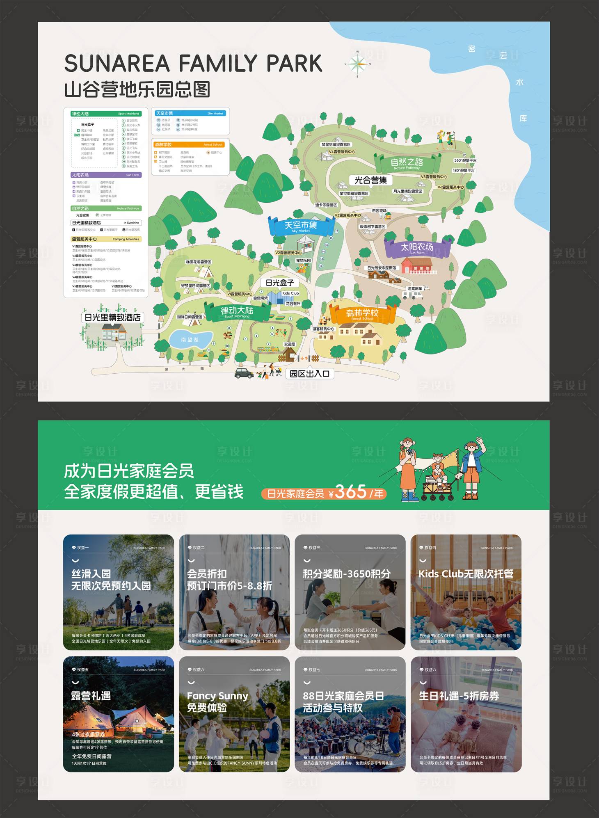Image resolution: width=599 pixels, height=818 pixels.
Task: Click the orange dog icon by 宠物乐园
Action: 302,268
